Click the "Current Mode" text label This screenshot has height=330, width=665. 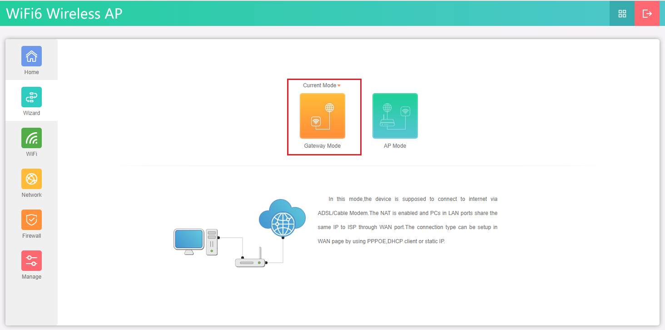(319, 85)
